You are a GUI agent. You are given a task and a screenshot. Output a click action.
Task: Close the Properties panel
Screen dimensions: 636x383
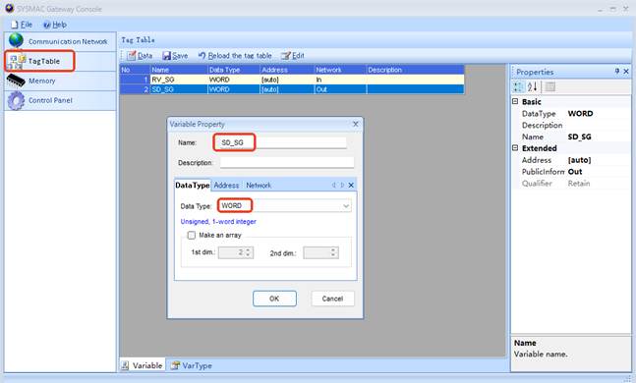tap(626, 72)
